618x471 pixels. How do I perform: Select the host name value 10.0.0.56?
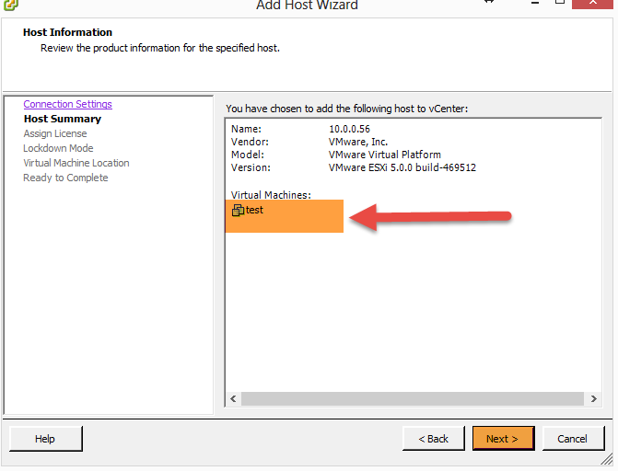click(x=349, y=129)
